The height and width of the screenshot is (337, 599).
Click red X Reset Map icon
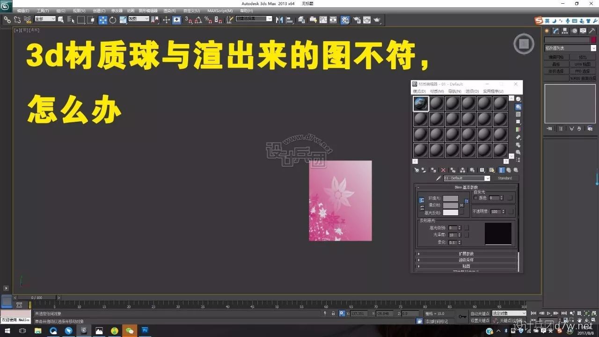[x=443, y=170]
